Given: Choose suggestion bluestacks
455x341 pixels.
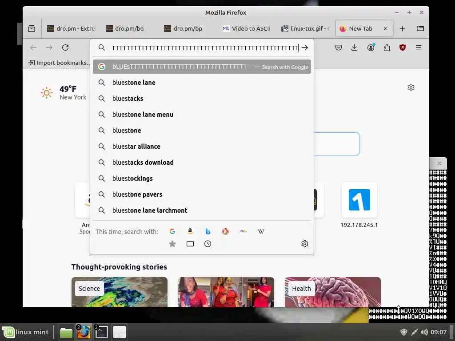Looking at the screenshot, I should click(x=202, y=99).
